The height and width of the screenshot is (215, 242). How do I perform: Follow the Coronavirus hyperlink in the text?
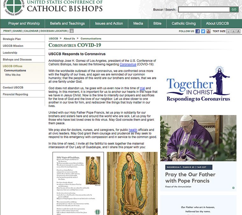[x=128, y=64]
